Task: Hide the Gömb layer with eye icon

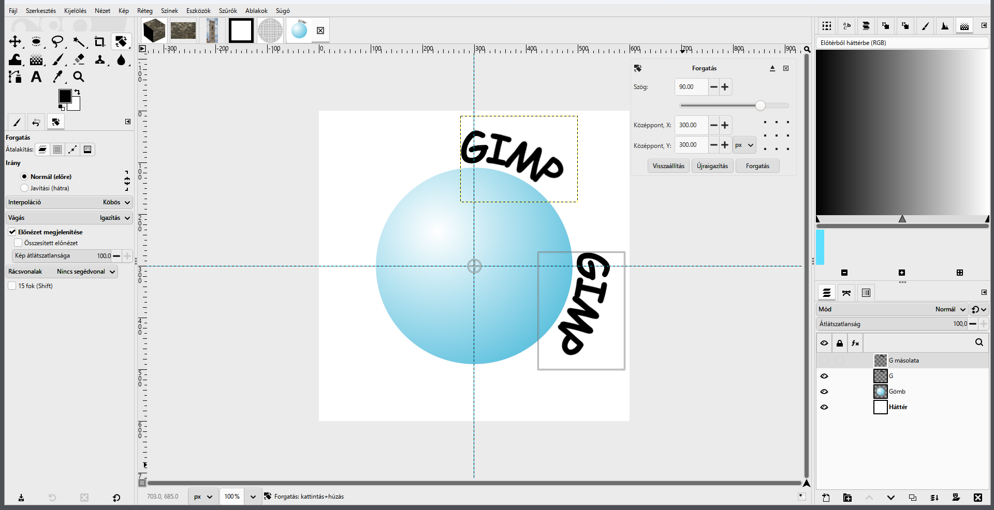Action: tap(824, 392)
